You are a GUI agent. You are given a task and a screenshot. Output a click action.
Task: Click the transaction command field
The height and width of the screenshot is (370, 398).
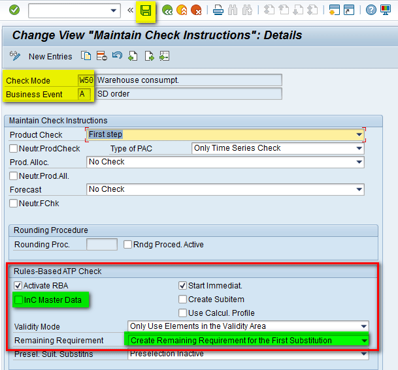coord(69,10)
